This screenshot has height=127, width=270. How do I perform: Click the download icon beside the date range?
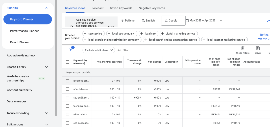tap(268, 21)
